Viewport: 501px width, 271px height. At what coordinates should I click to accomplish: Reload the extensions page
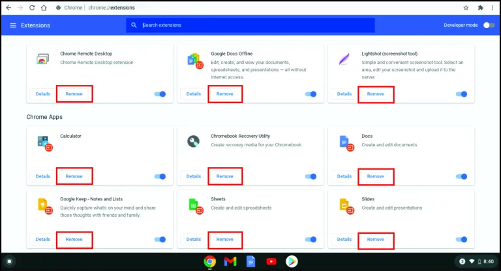(x=32, y=8)
